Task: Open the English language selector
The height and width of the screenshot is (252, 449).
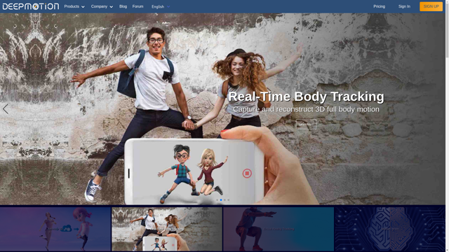Action: coord(161,6)
